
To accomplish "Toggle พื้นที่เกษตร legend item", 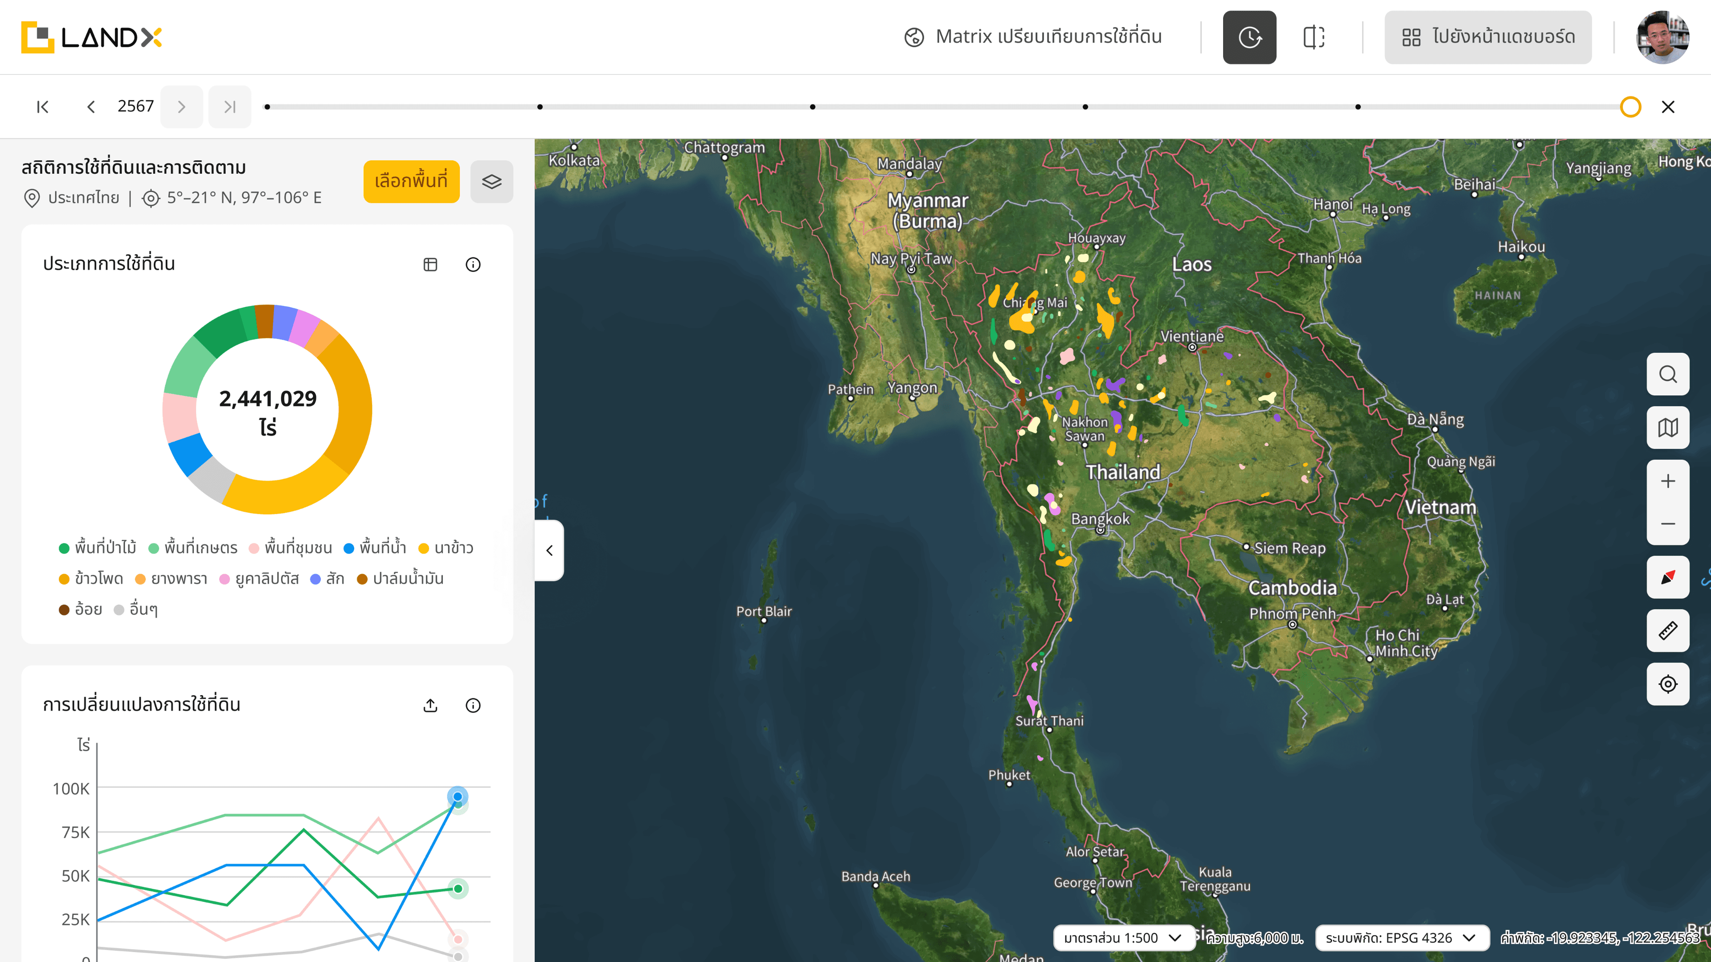I will [x=192, y=548].
